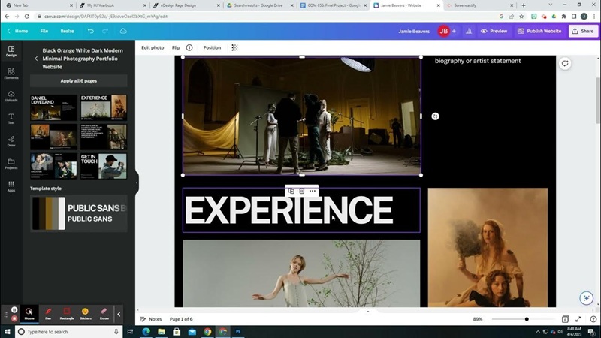601x338 pixels.
Task: Show hidden system tray icons
Action: tap(538, 332)
